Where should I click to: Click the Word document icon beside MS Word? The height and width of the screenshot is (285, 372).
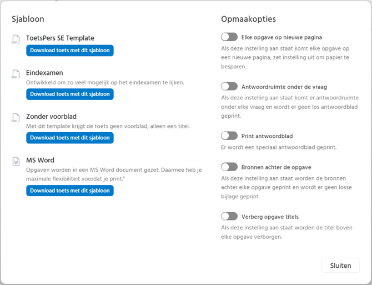(15, 162)
